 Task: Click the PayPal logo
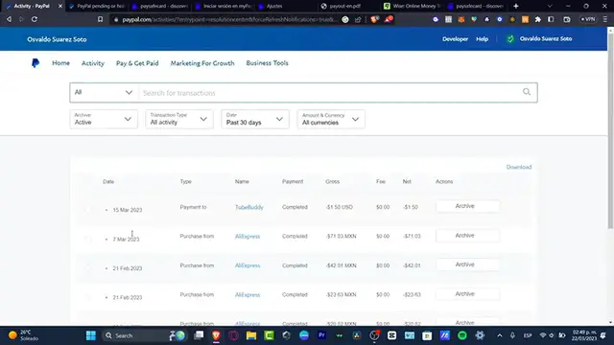[x=35, y=63]
